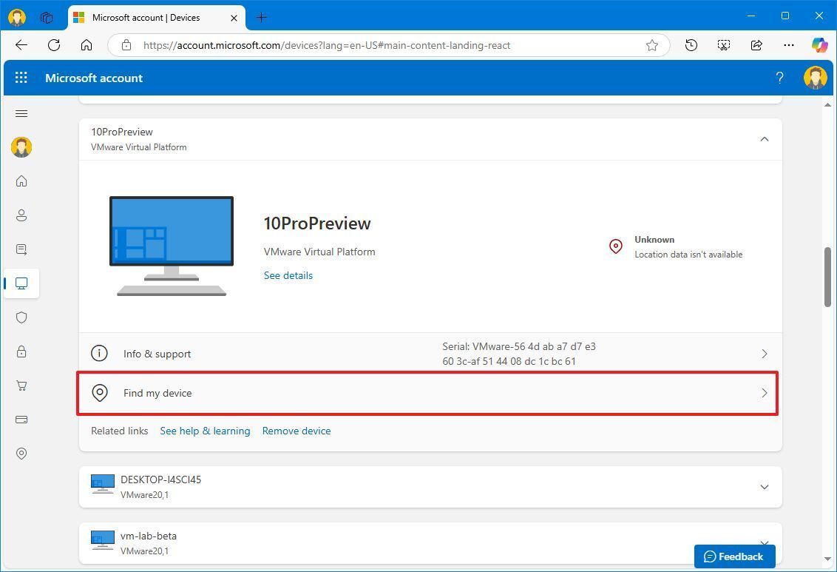
Task: Open See details for 10ProPreview
Action: pos(288,275)
